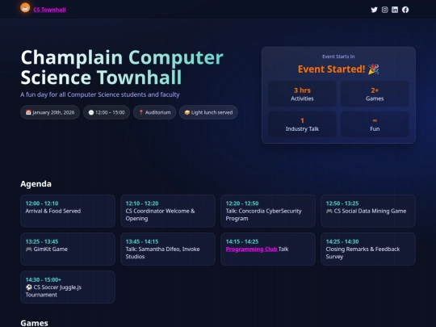Select the Talk: Concordia CyberSecurity Program card
436x327 pixels.
tap(268, 211)
